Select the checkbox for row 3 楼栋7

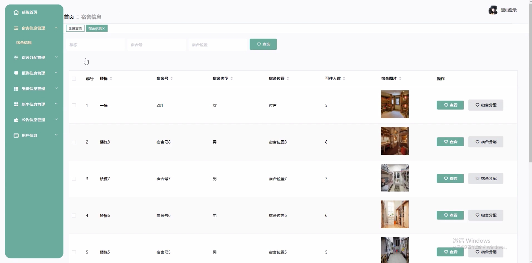(x=74, y=179)
